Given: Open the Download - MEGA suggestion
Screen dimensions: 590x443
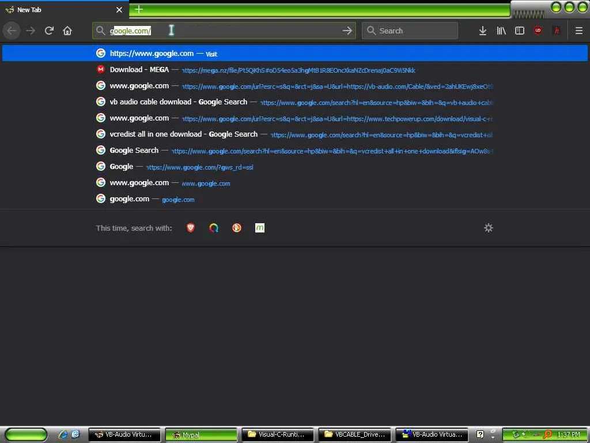Looking at the screenshot, I should click(295, 70).
